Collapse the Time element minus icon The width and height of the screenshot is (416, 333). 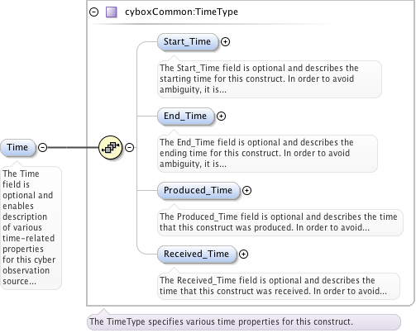tap(42, 147)
